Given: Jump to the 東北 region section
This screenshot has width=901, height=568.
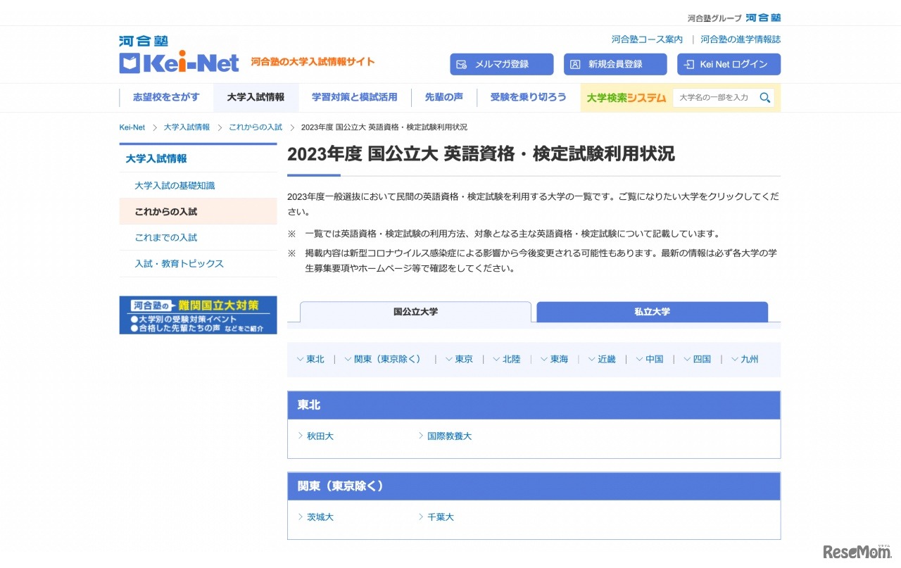Looking at the screenshot, I should (310, 360).
